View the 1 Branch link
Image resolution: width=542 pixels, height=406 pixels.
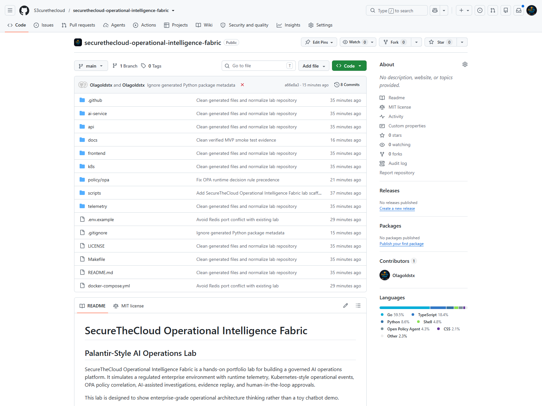125,66
